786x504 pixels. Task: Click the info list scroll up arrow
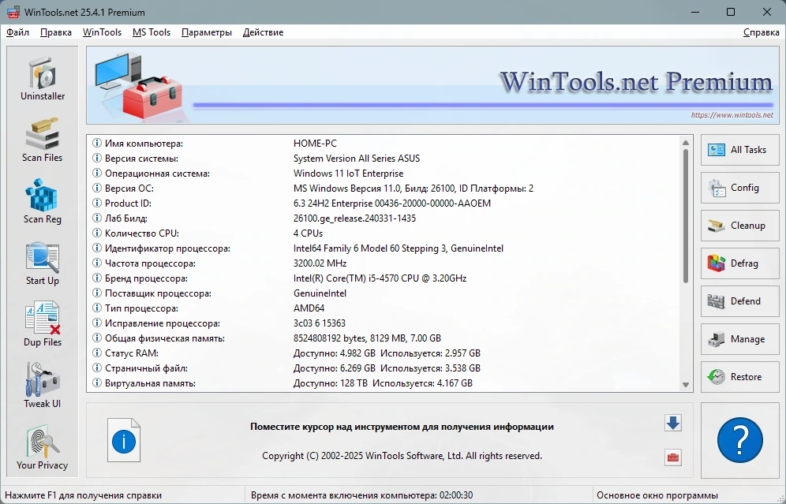[686, 143]
